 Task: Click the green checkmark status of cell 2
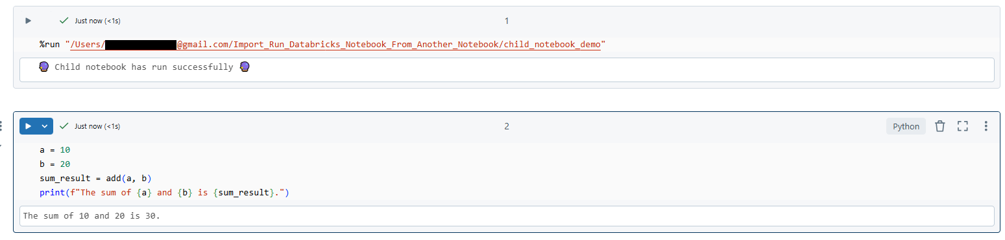point(64,126)
